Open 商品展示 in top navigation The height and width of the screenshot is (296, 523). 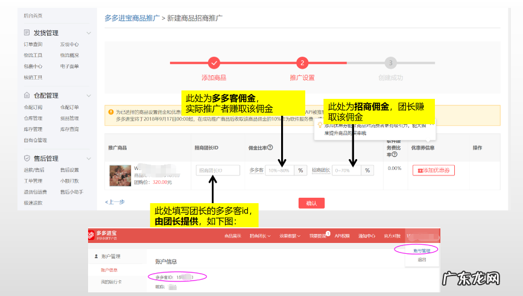(x=232, y=236)
